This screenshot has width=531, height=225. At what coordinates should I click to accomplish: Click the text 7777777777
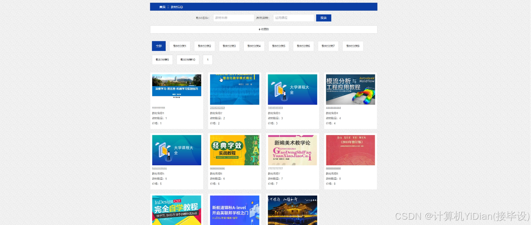click(275, 168)
